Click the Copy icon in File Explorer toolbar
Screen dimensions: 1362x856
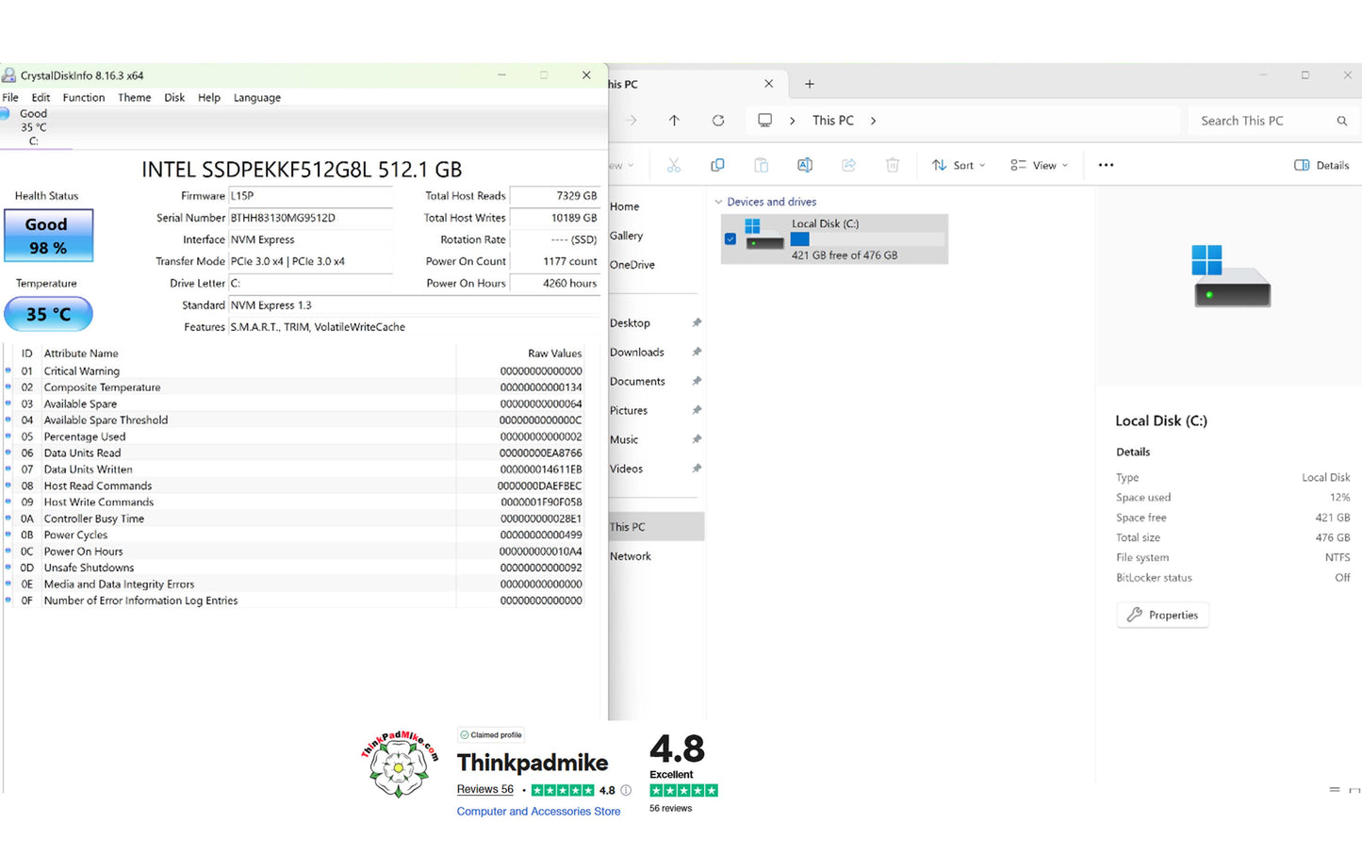(x=717, y=165)
